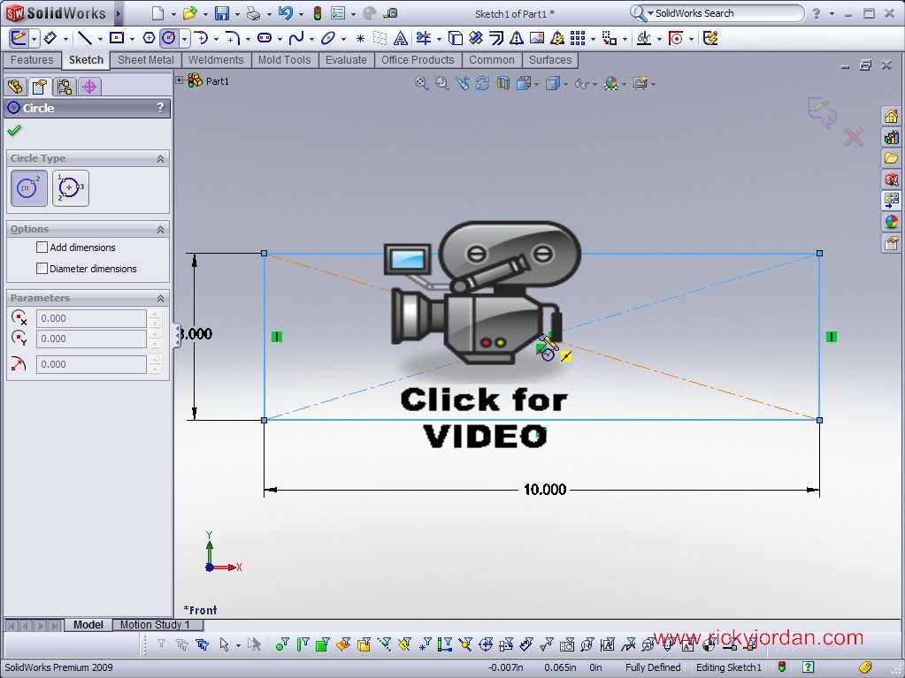Open the PropertyManager tab in the left panel
This screenshot has height=678, width=905.
coord(39,86)
